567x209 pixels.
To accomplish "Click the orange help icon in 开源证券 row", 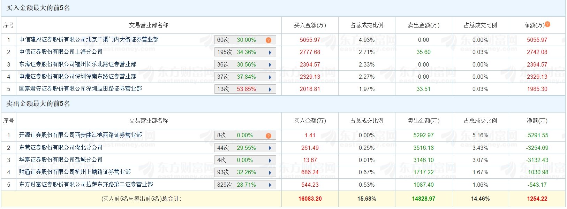I will (x=268, y=136).
